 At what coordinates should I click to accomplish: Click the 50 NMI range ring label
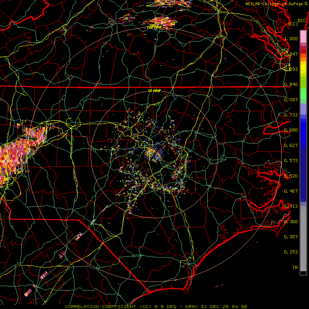click(x=154, y=91)
